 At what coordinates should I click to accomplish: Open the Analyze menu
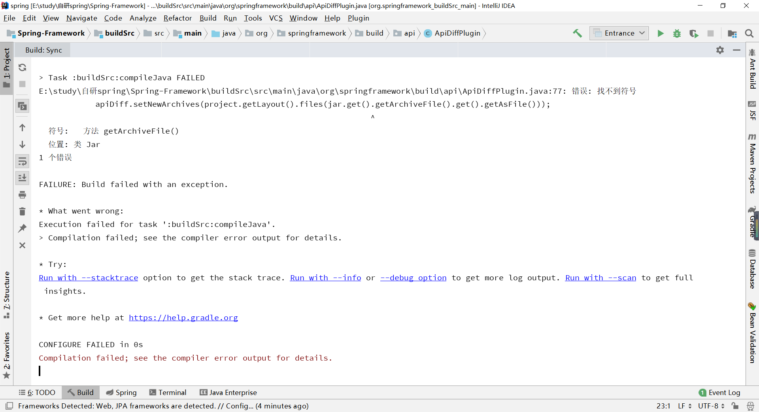143,18
